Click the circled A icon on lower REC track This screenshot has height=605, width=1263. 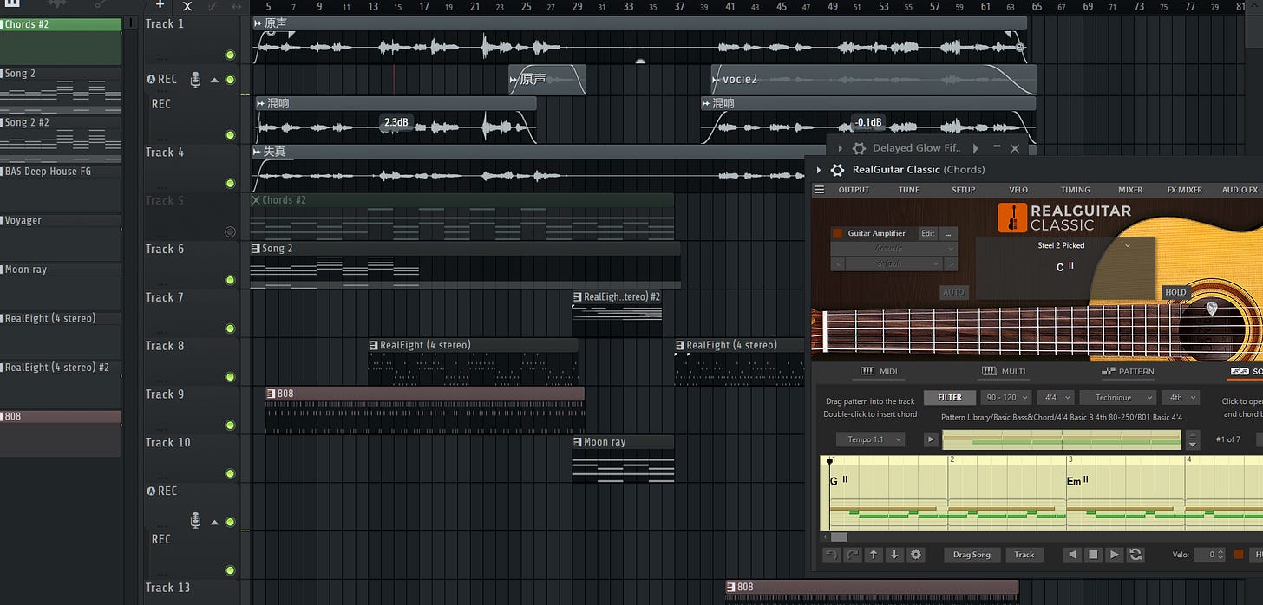click(150, 491)
